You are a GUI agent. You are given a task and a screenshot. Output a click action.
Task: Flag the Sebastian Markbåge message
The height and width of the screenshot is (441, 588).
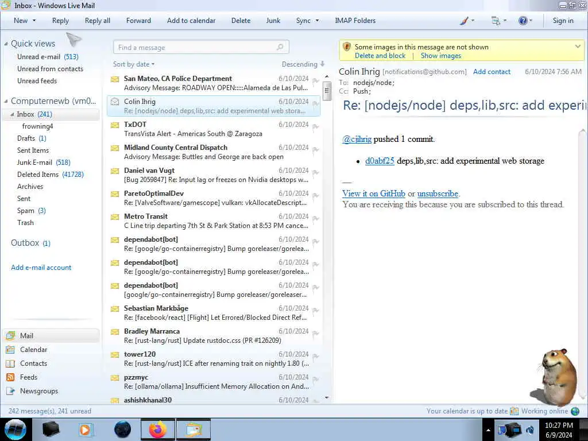[316, 311]
